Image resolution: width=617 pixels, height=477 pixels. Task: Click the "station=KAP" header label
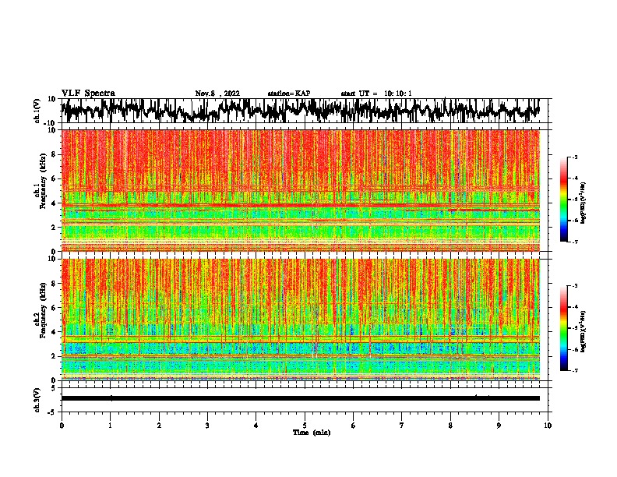[x=289, y=94]
